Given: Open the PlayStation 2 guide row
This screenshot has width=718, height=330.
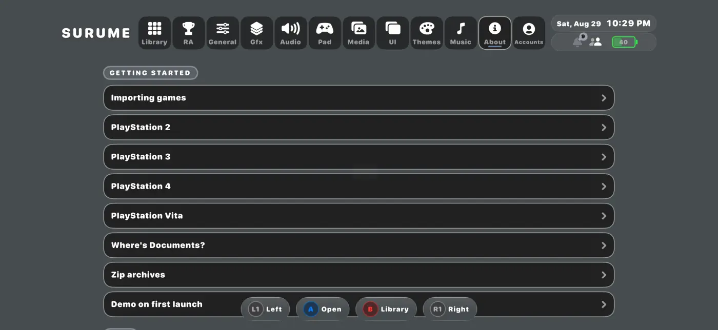Looking at the screenshot, I should click(x=359, y=127).
